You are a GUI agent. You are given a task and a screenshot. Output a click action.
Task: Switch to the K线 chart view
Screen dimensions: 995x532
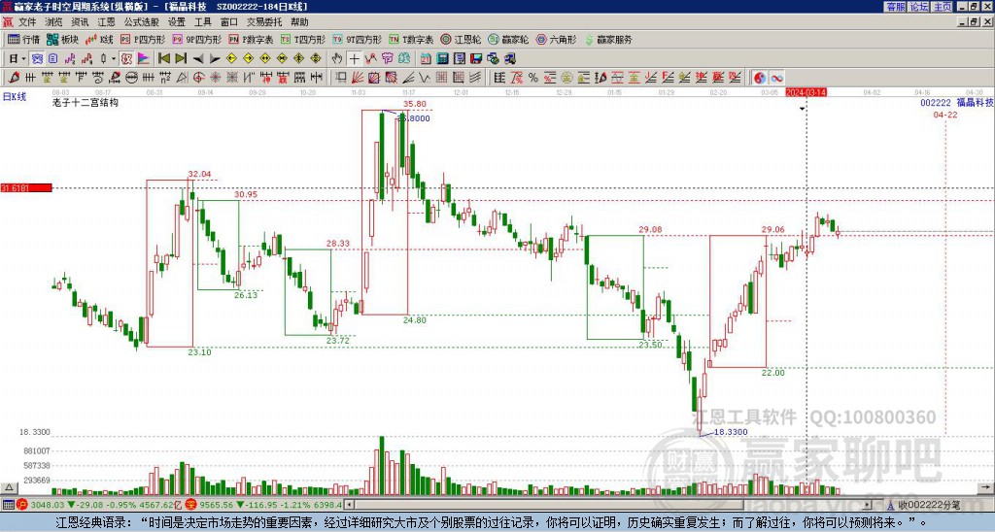[x=99, y=39]
